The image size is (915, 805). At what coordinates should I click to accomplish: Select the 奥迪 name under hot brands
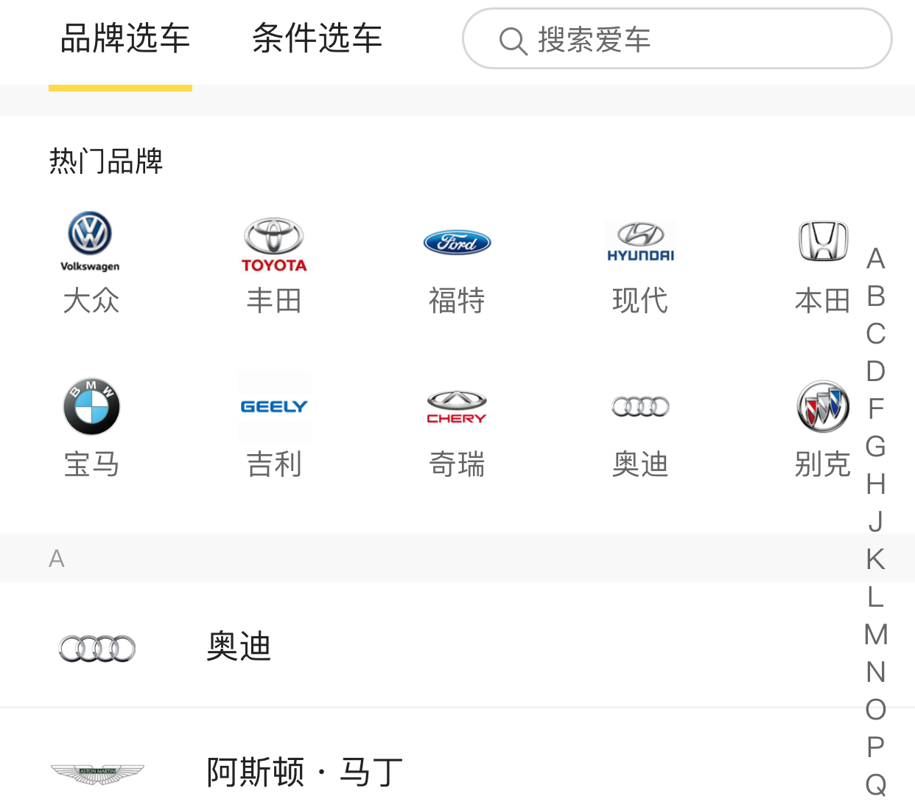(640, 464)
